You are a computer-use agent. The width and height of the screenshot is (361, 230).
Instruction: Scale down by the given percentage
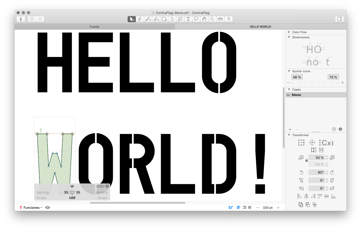coord(301,158)
